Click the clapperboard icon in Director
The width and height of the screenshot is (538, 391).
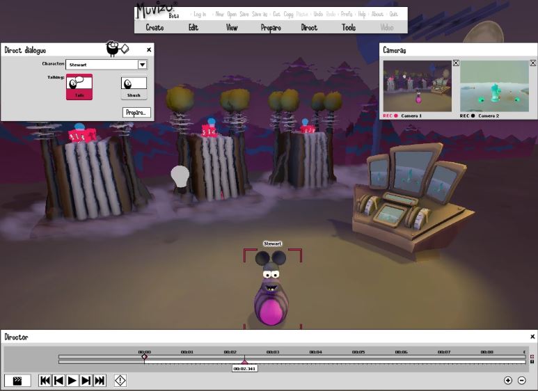coord(17,381)
